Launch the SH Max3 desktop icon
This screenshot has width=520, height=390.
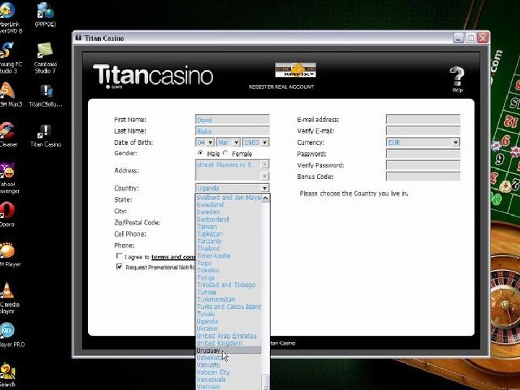click(x=11, y=94)
